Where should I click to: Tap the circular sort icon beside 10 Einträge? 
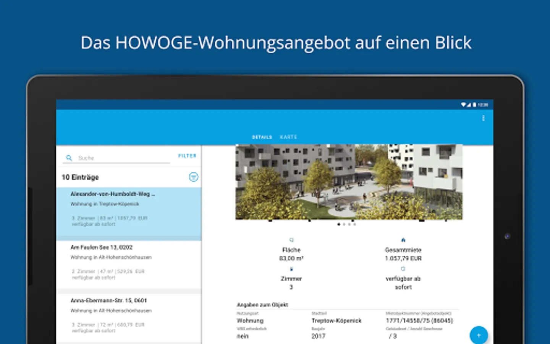pyautogui.click(x=194, y=177)
